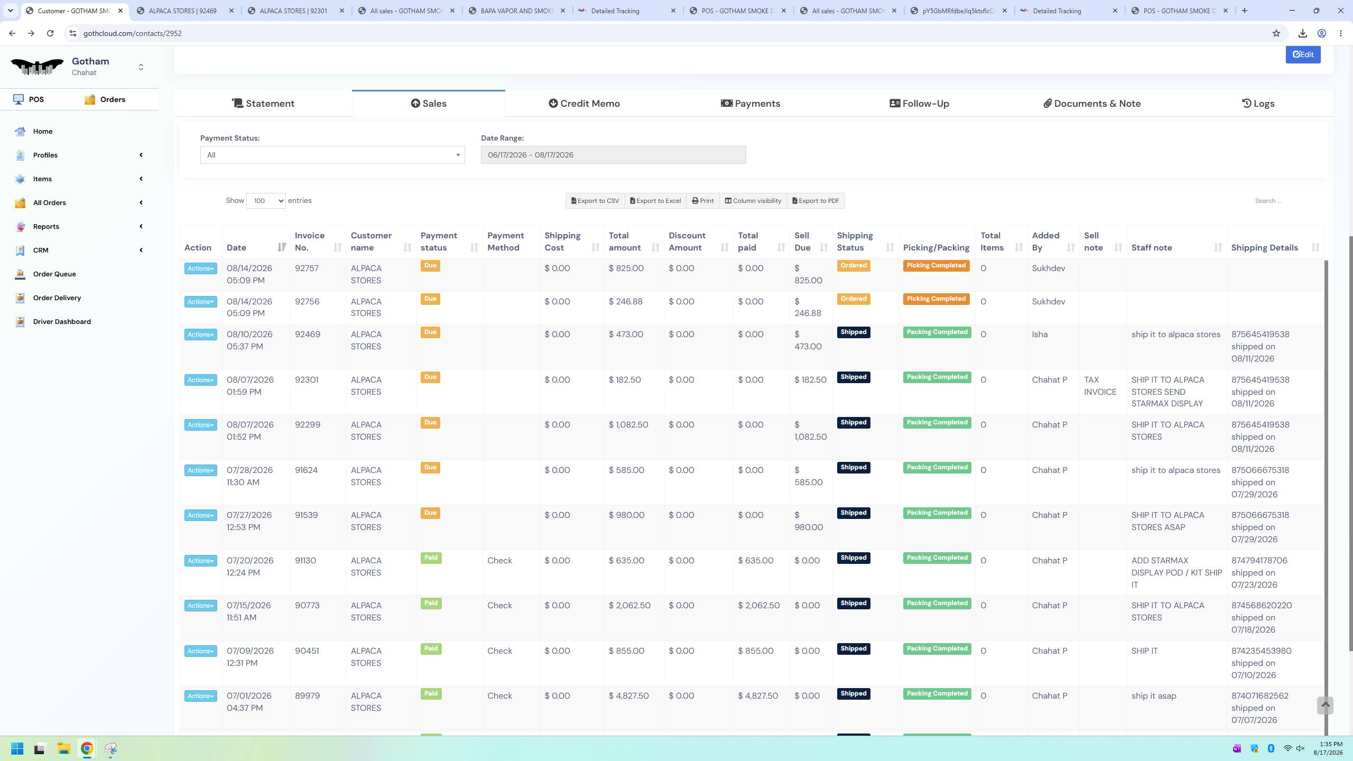1353x761 pixels.
Task: Change the Show entries count dropdown
Action: 266,201
